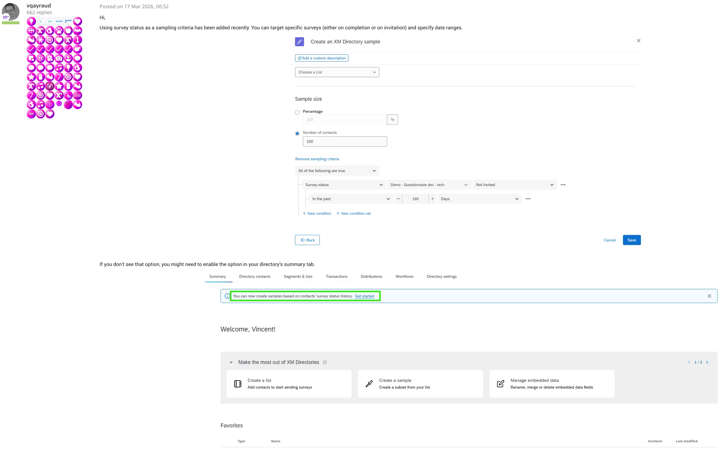Click the sample pipette icon in dialog header

click(x=299, y=42)
